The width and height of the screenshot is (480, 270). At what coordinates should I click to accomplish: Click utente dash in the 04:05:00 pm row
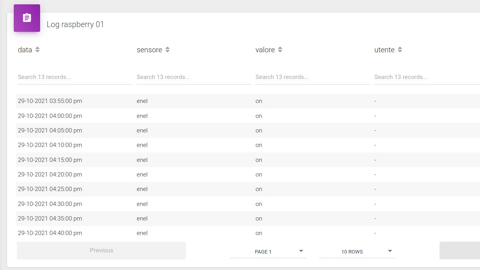point(375,130)
